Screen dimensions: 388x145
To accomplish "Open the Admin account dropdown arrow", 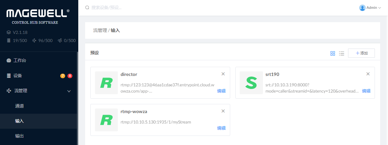I will click(380, 8).
